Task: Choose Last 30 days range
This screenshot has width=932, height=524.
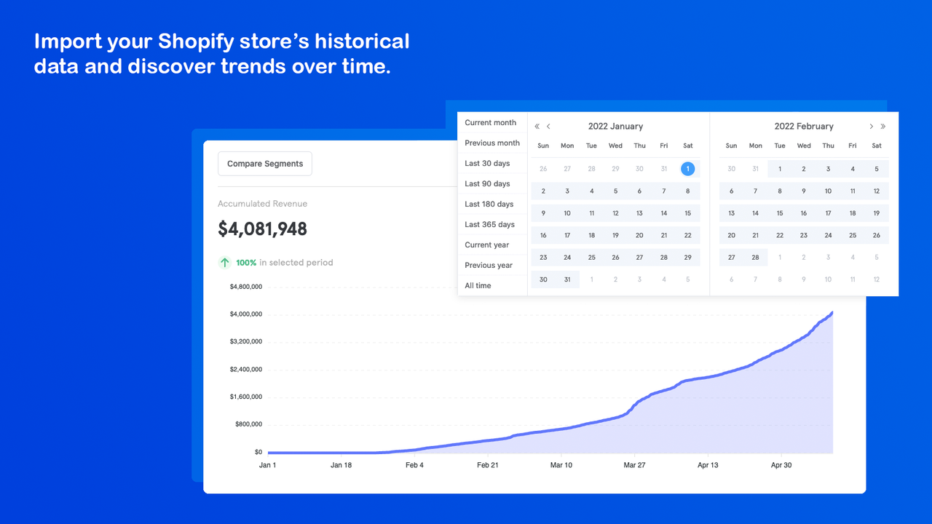Action: click(487, 163)
